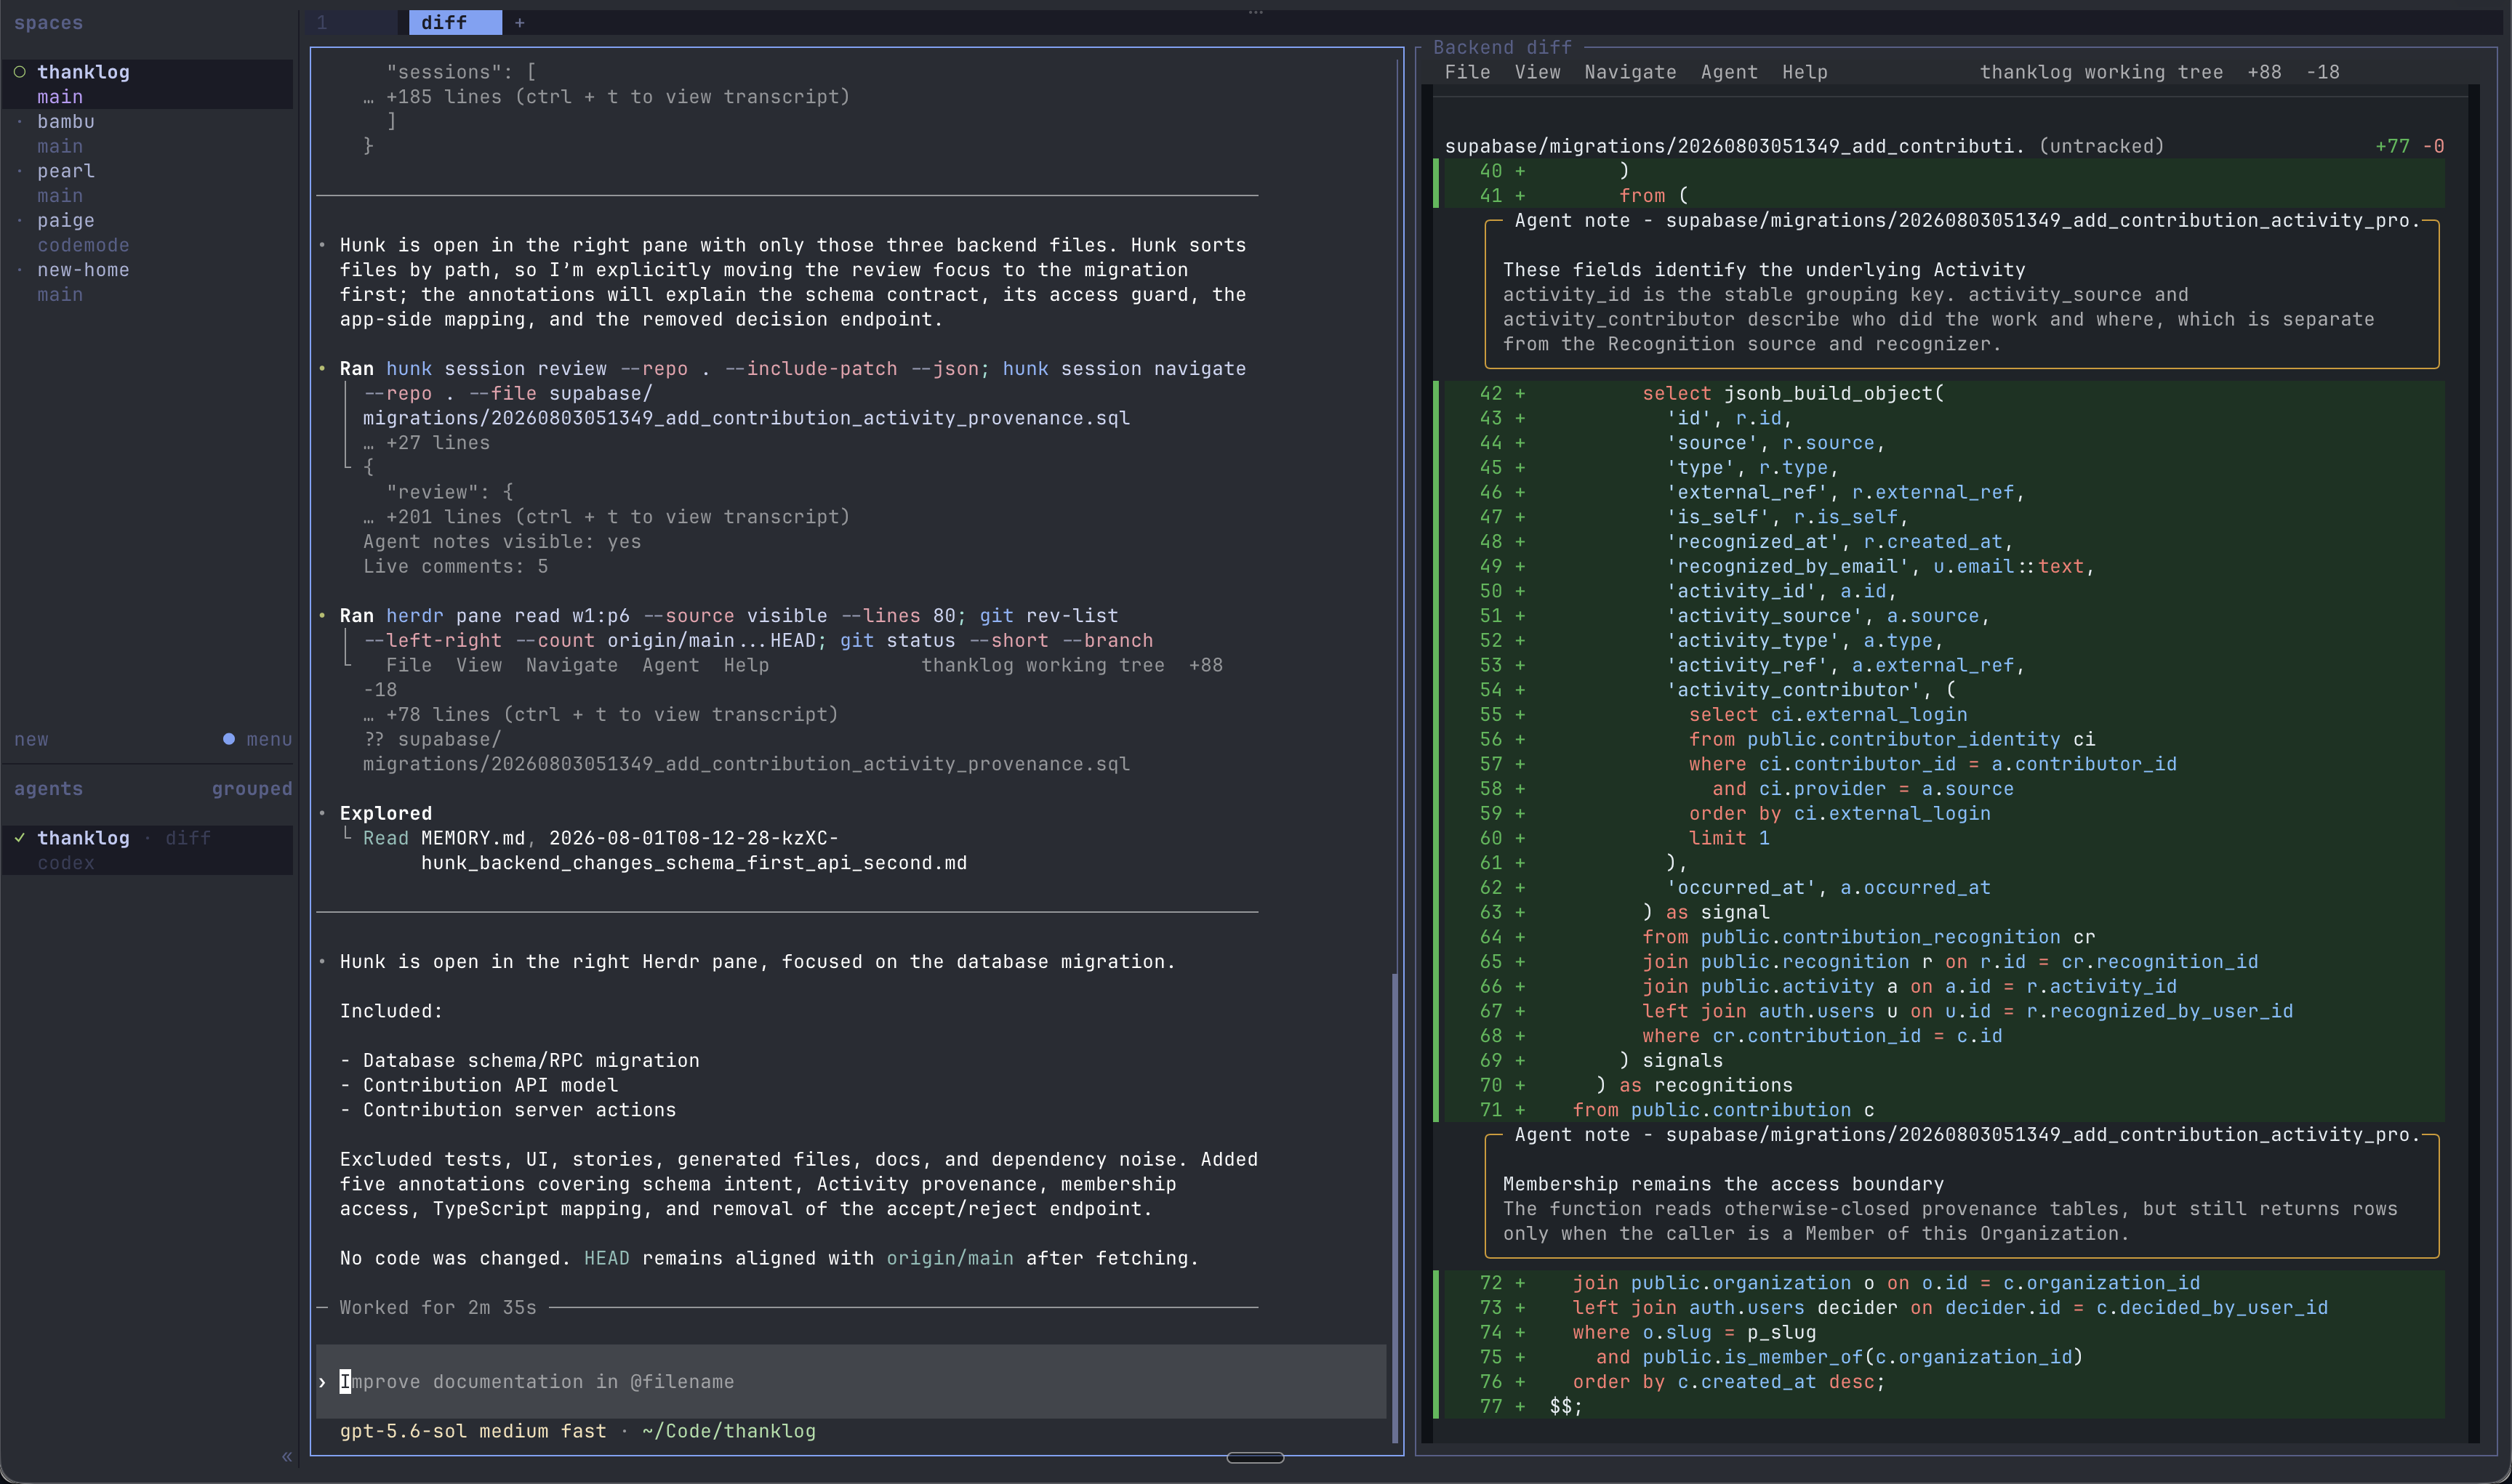Click the agents header in sidebar
The image size is (2512, 1484).
(48, 788)
